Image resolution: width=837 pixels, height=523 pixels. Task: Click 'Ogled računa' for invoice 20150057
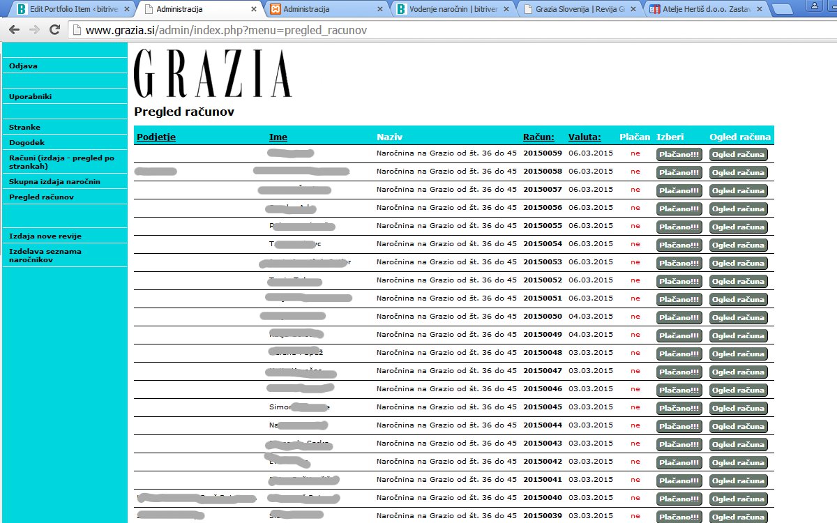click(739, 190)
